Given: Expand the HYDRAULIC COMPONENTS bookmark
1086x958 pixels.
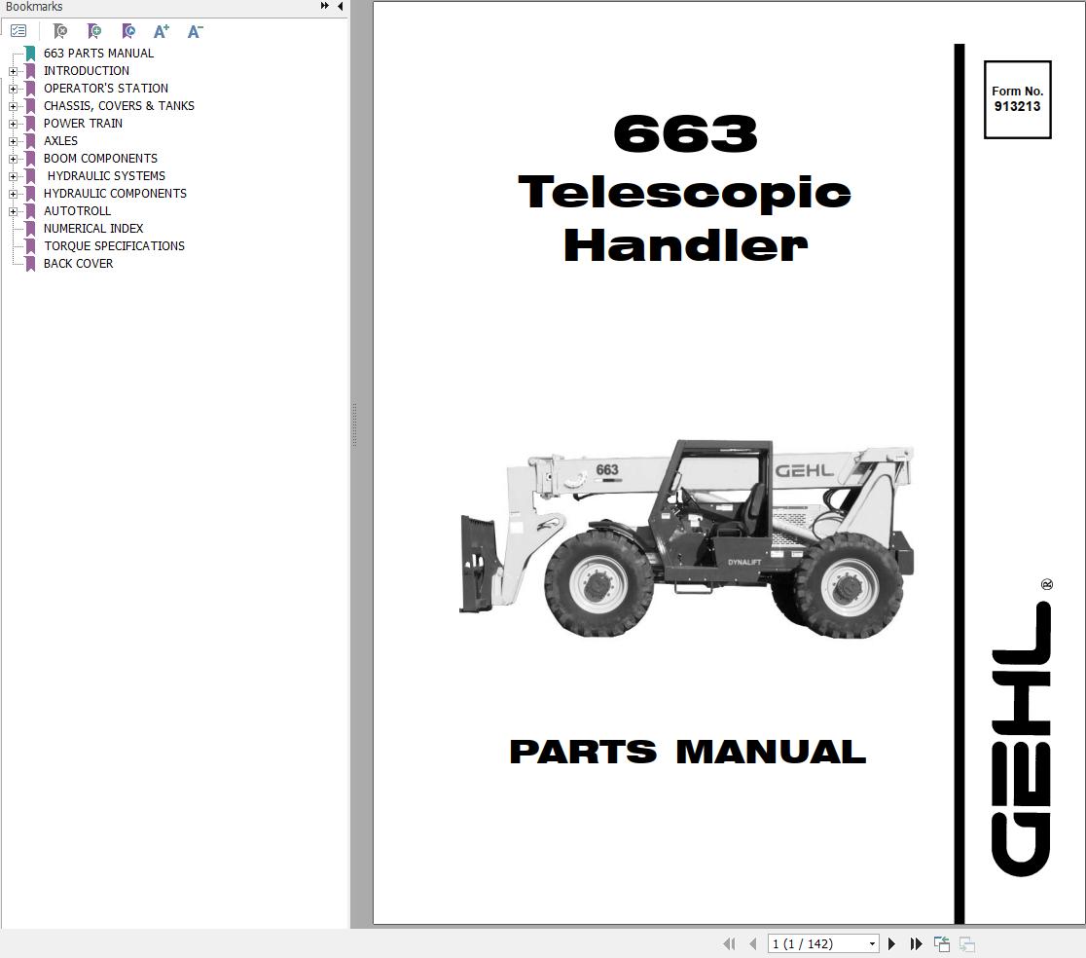Looking at the screenshot, I should coord(13,194).
